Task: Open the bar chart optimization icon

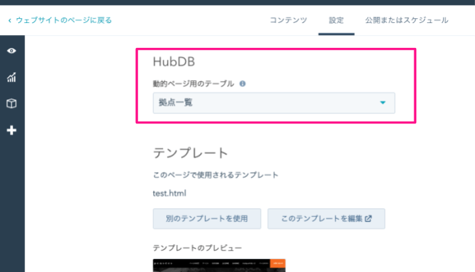Action: pos(11,78)
